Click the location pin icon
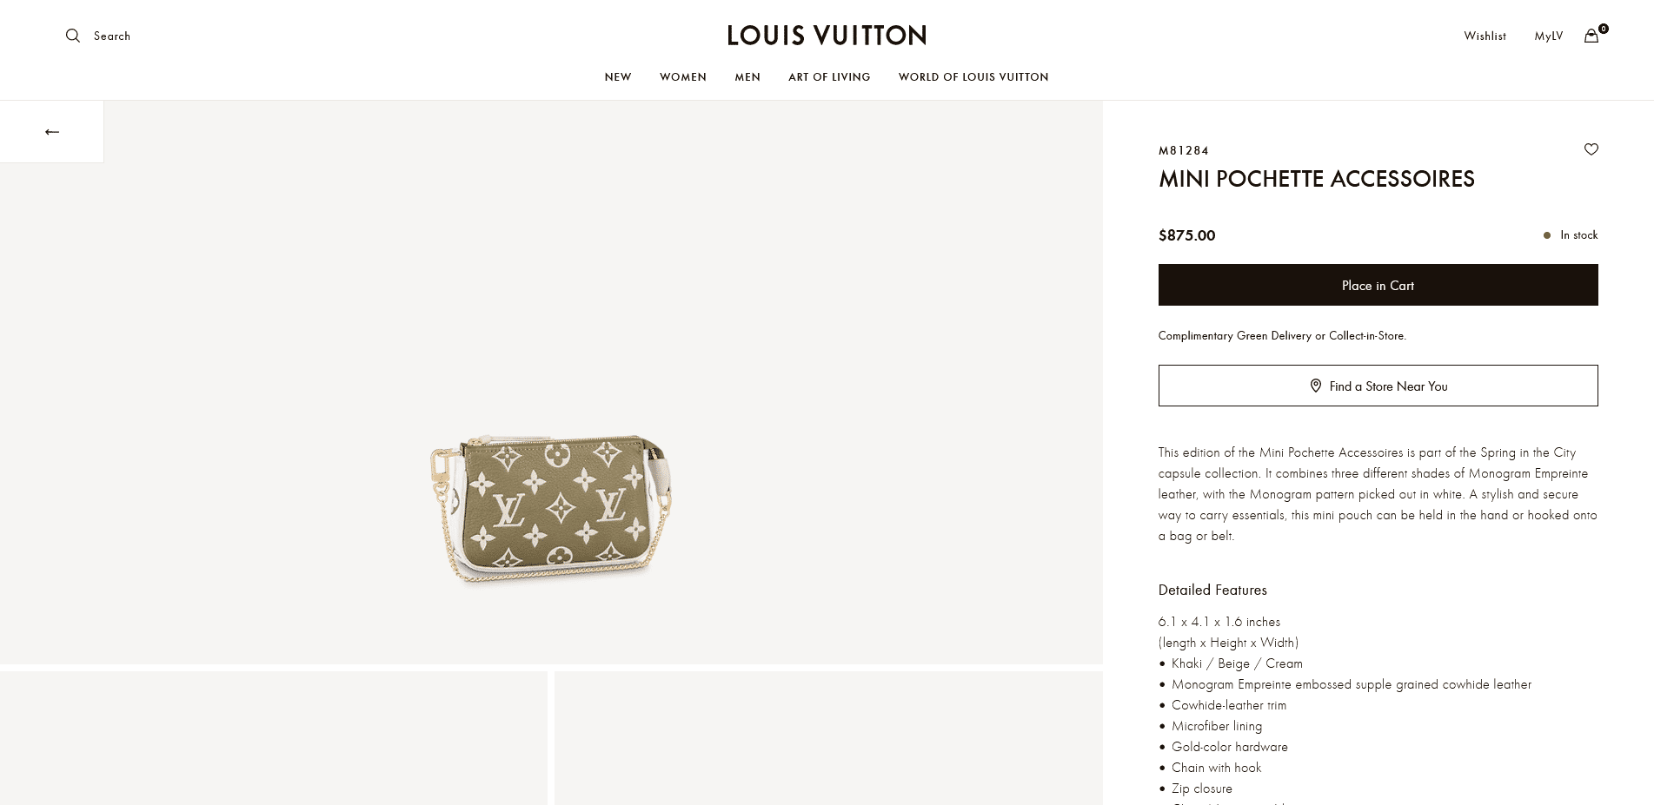Viewport: 1654px width, 805px height. [x=1316, y=386]
